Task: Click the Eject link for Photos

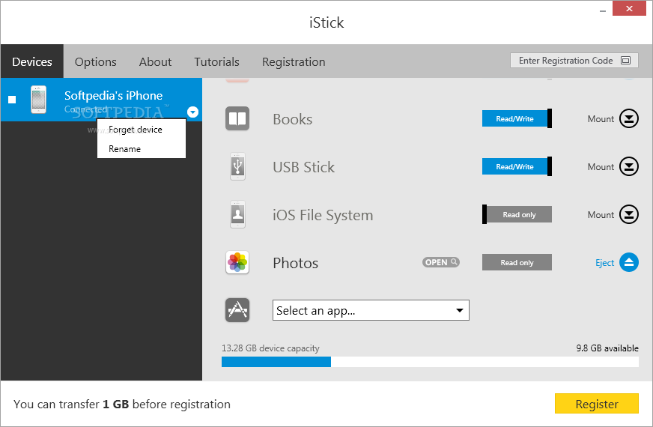Action: click(604, 263)
